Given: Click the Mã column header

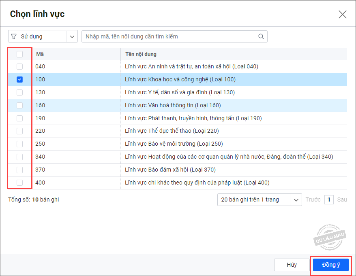Looking at the screenshot, I should (40, 54).
